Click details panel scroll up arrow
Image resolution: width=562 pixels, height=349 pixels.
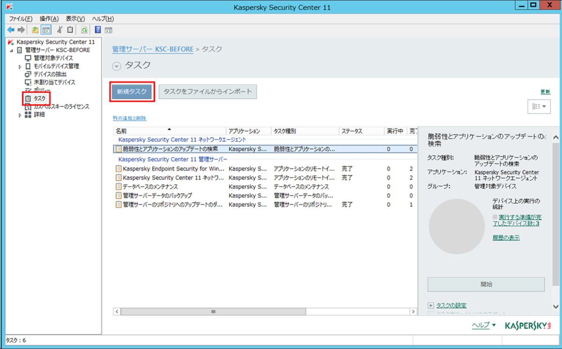pyautogui.click(x=556, y=138)
